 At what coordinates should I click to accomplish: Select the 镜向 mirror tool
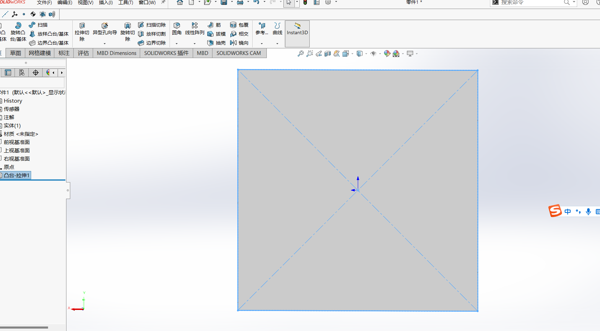point(239,43)
